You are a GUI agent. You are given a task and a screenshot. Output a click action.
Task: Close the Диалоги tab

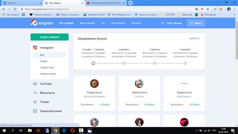click(40, 3)
